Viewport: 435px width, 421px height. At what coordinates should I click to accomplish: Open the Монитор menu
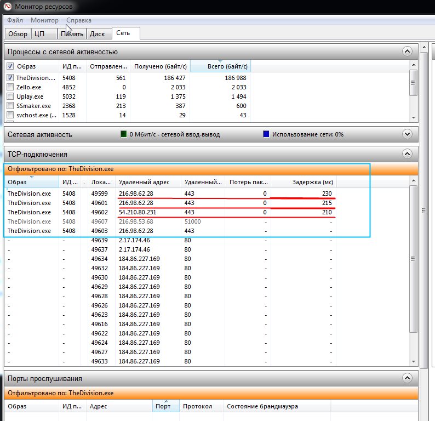coord(44,20)
